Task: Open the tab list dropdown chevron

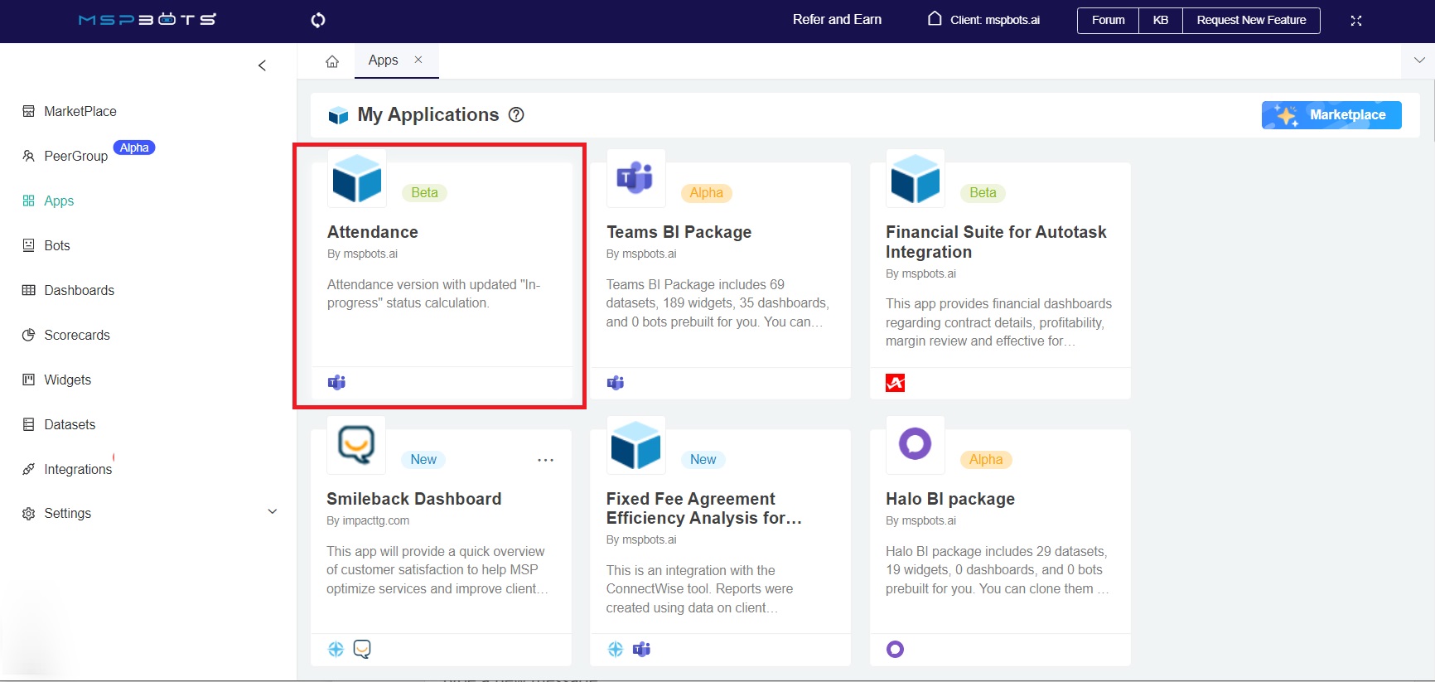Action: click(x=1418, y=60)
